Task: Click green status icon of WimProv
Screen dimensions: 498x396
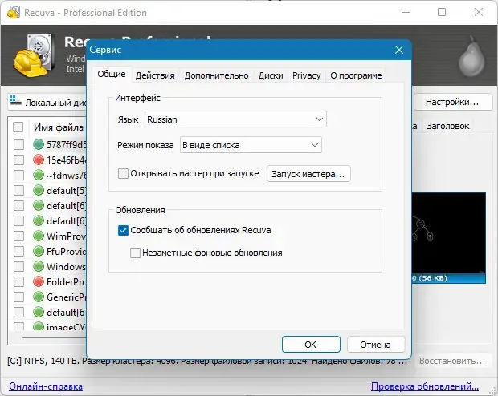Action: (x=39, y=236)
